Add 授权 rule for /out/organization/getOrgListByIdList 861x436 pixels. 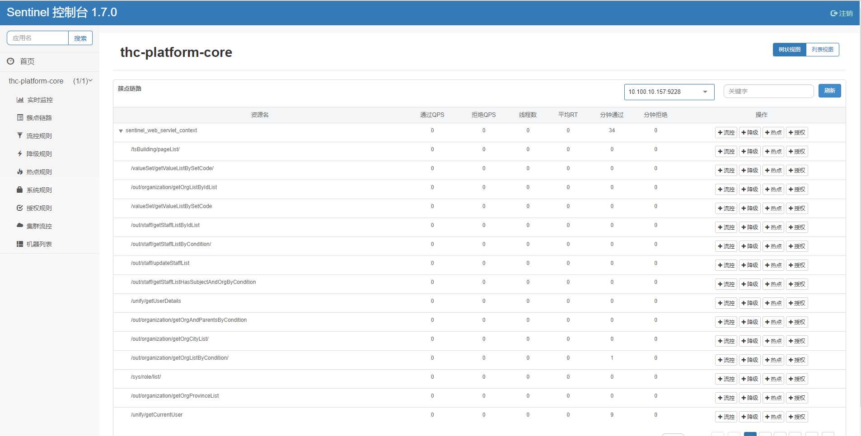pos(797,190)
